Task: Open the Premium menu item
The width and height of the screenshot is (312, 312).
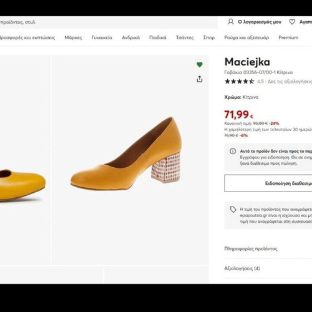Action: coord(288,37)
